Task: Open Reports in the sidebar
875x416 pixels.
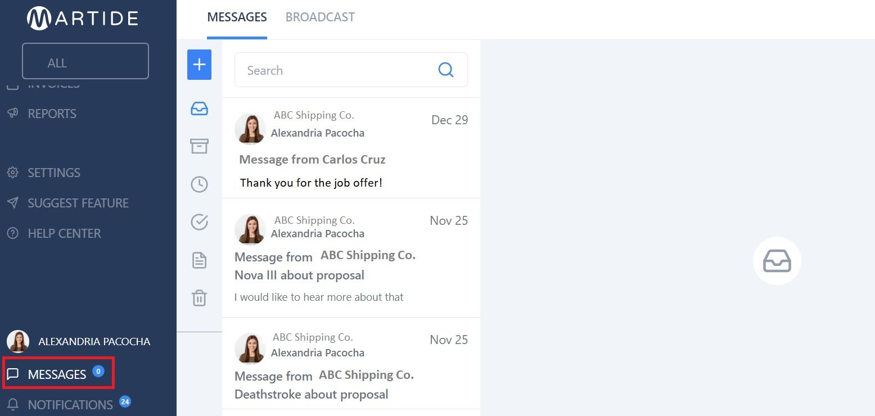Action: click(x=52, y=114)
